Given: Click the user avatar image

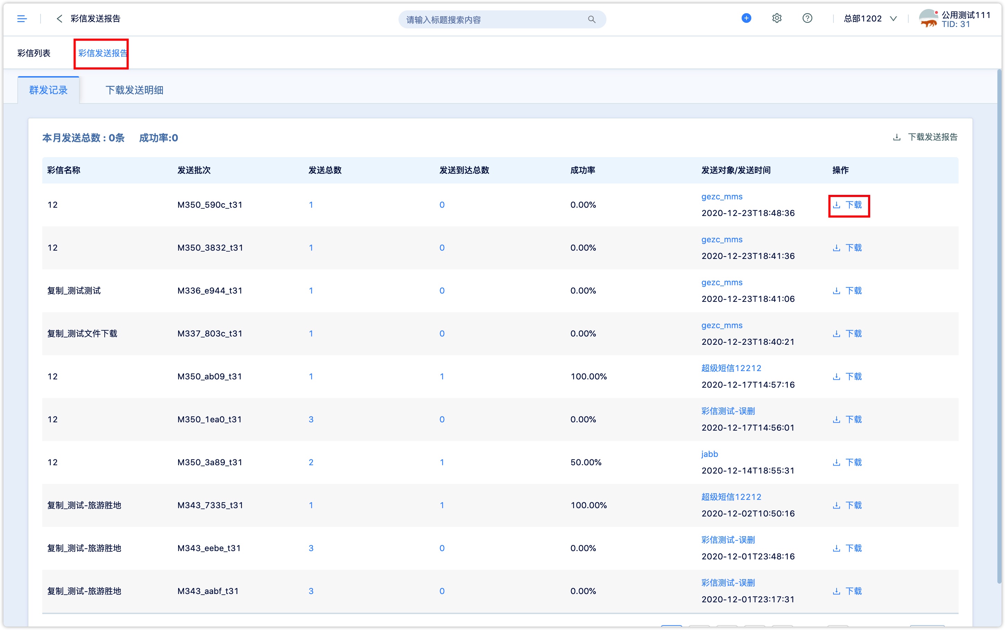Looking at the screenshot, I should (x=928, y=19).
